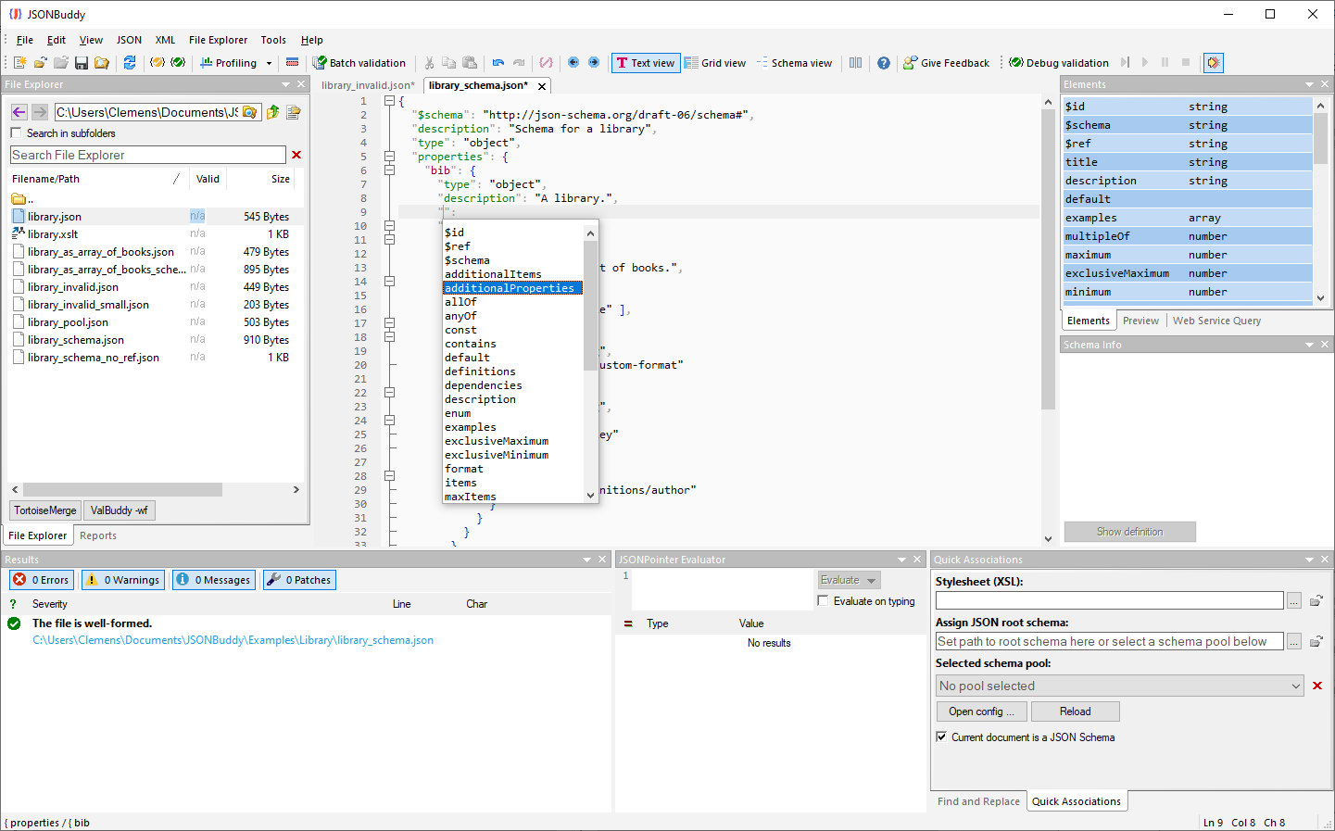1335x831 pixels.
Task: Go back in the File Explorer path
Action: [19, 112]
